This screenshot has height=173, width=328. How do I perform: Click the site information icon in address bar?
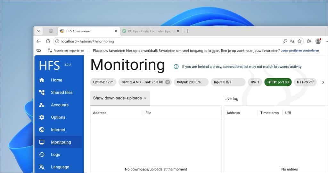point(57,41)
